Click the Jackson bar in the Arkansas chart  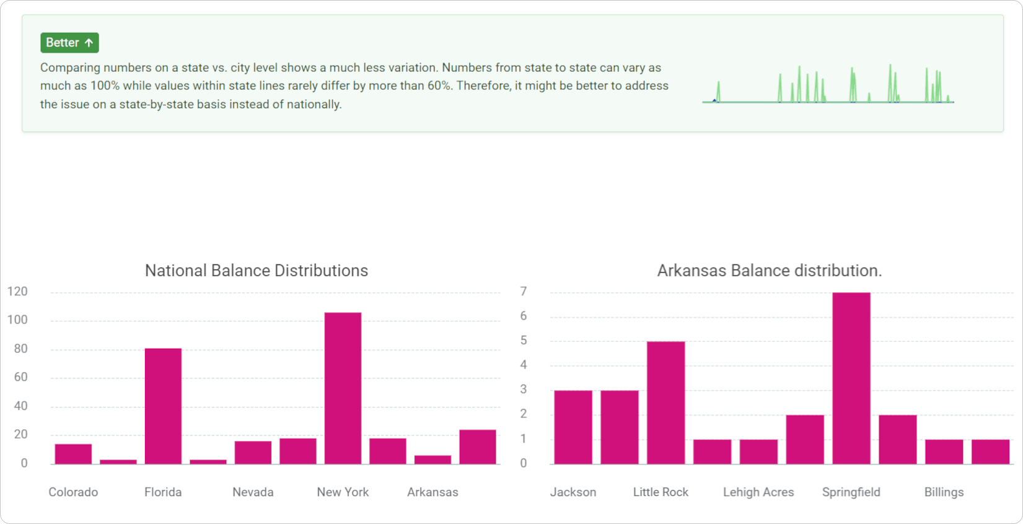point(573,427)
